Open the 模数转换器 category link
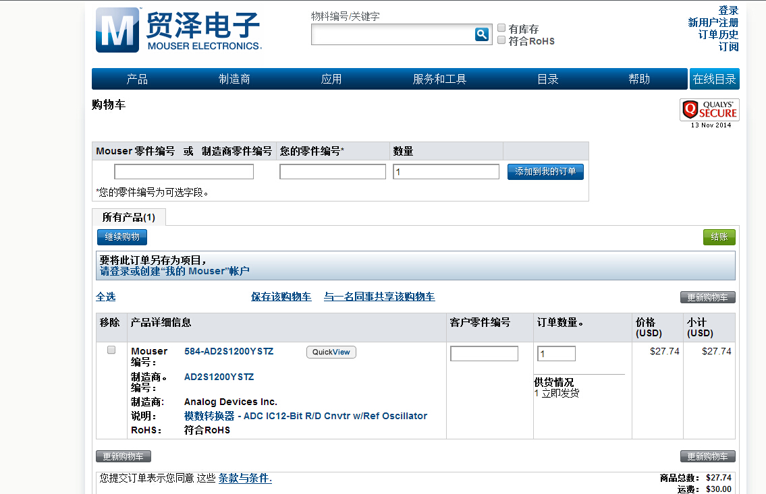The image size is (766, 494). [209, 416]
